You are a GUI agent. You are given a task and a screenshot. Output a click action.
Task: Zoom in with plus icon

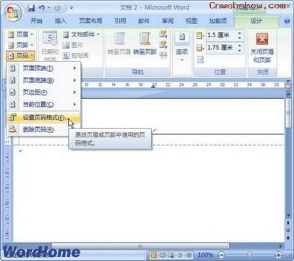(x=278, y=254)
